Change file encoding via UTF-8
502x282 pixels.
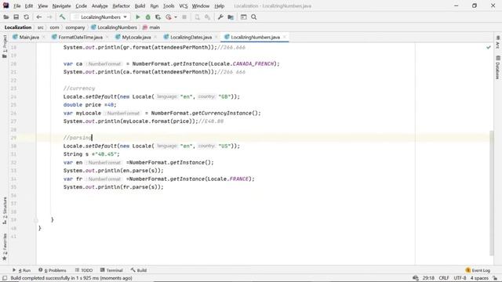click(x=460, y=278)
